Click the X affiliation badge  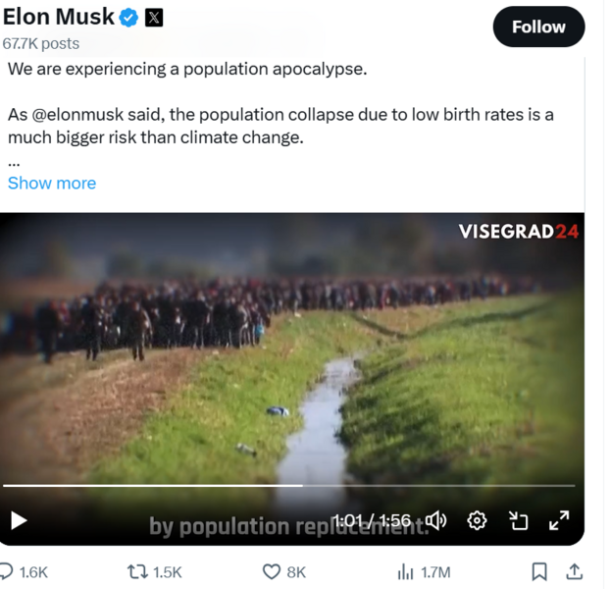[x=154, y=17]
